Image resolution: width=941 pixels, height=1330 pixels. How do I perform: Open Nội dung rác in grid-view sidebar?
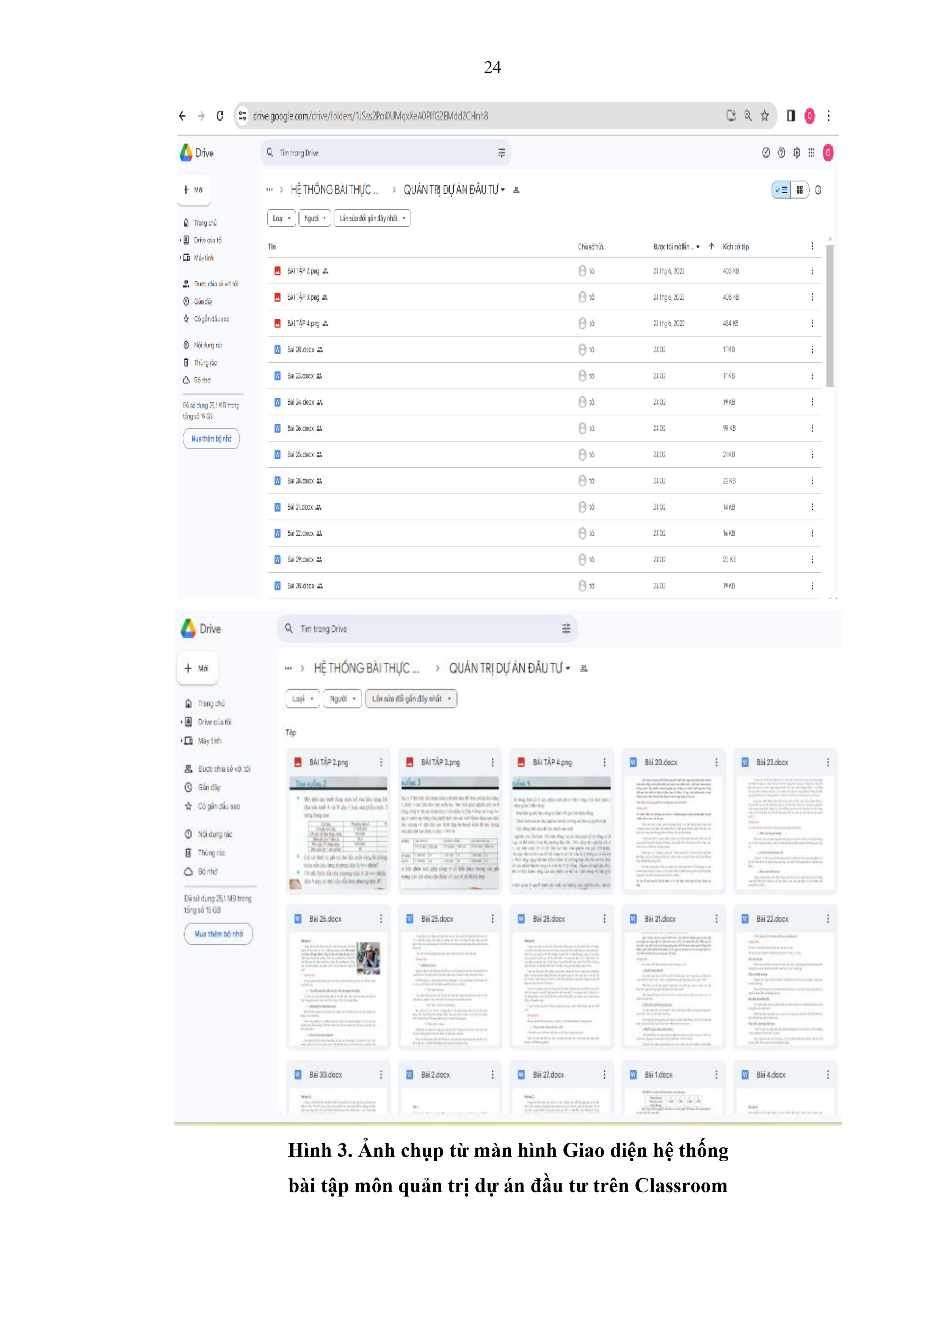209,834
